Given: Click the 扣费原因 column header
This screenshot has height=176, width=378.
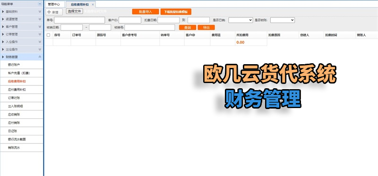Looking at the screenshot, I should [283, 35].
